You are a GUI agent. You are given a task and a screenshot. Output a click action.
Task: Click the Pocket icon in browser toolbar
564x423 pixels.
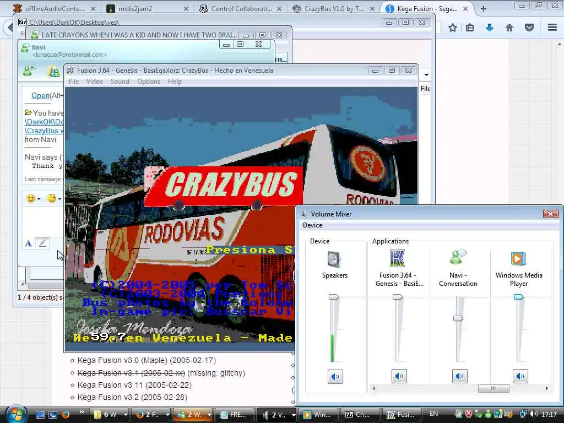pyautogui.click(x=529, y=28)
